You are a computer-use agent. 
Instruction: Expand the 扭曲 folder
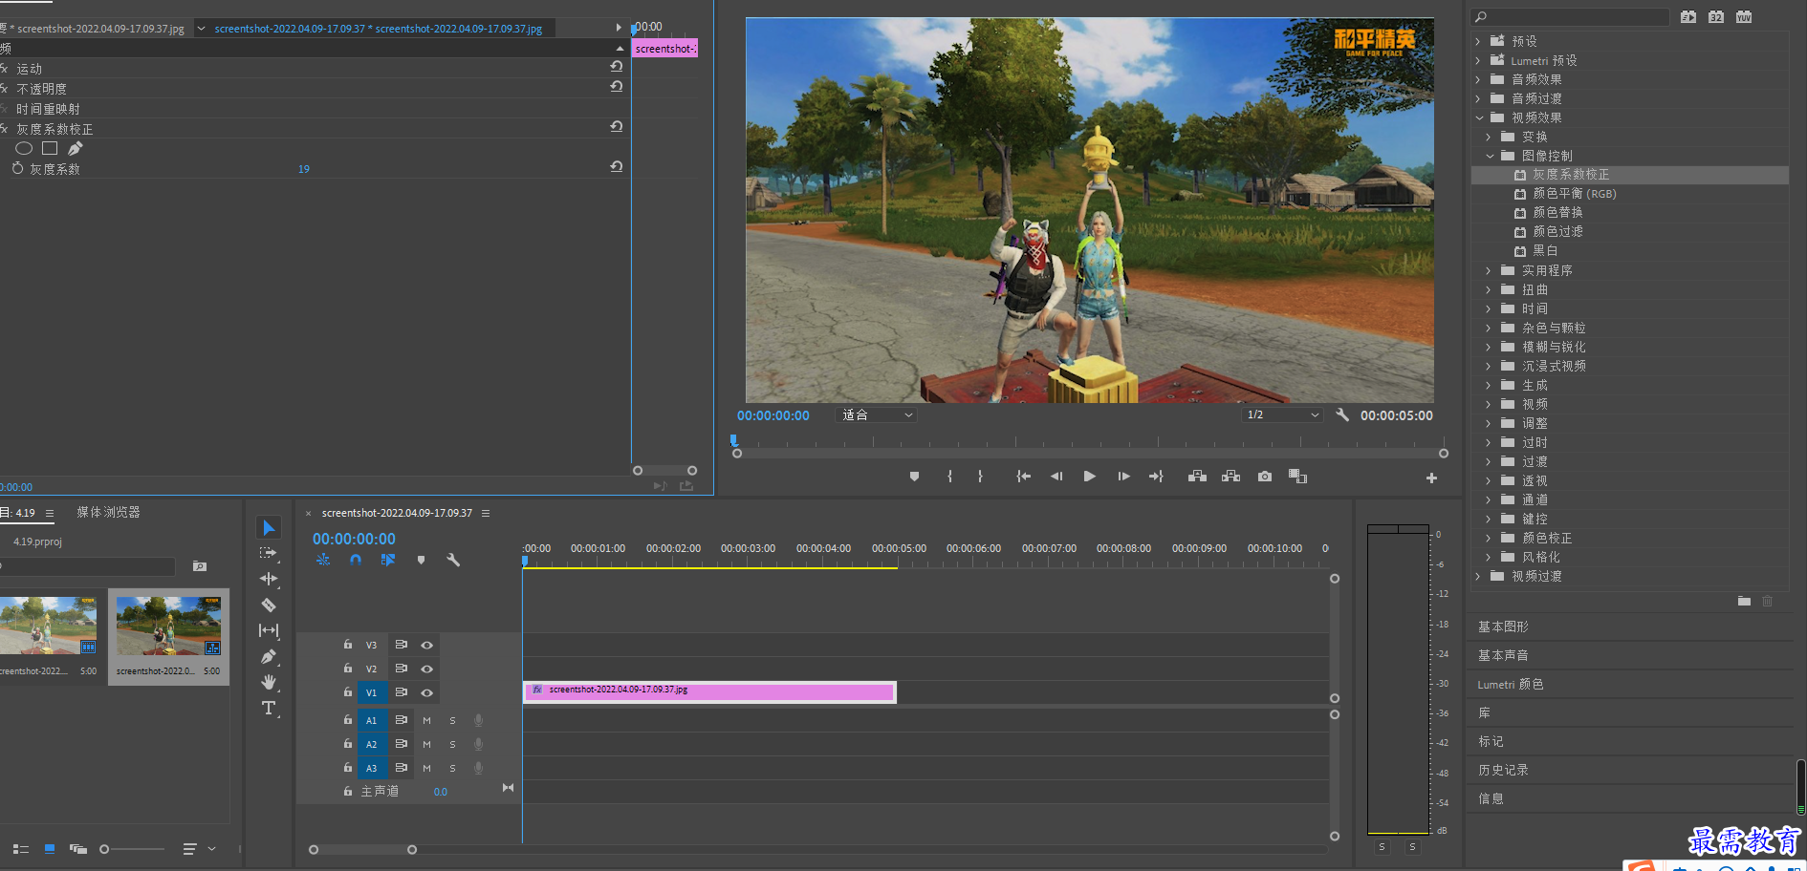(1489, 289)
